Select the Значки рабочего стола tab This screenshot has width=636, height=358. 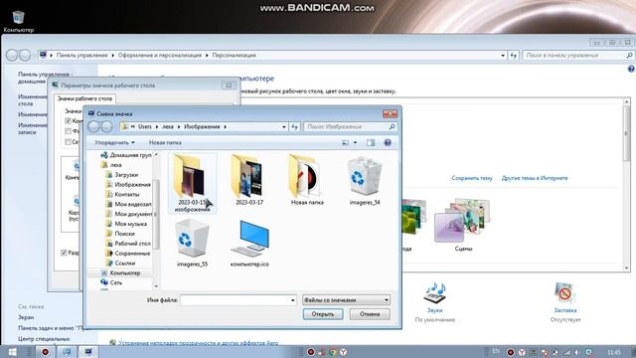point(84,98)
